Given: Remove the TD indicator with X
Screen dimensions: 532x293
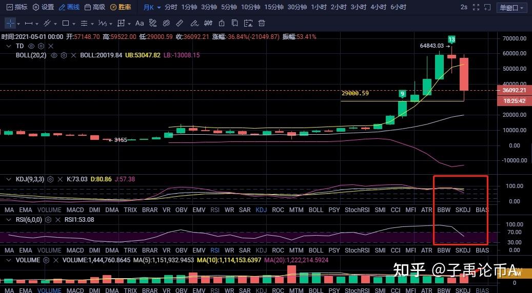Looking at the screenshot, I should point(51,46).
